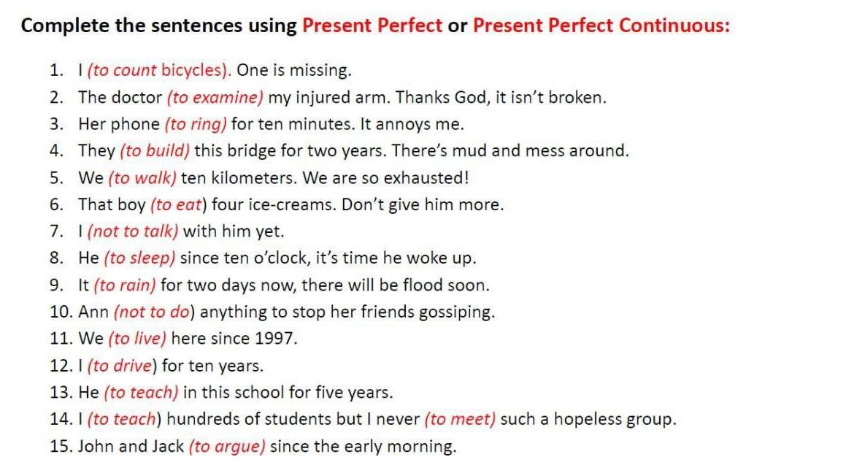Click '(to count bicycles)' in sentence 1
The height and width of the screenshot is (465, 846).
159,71
